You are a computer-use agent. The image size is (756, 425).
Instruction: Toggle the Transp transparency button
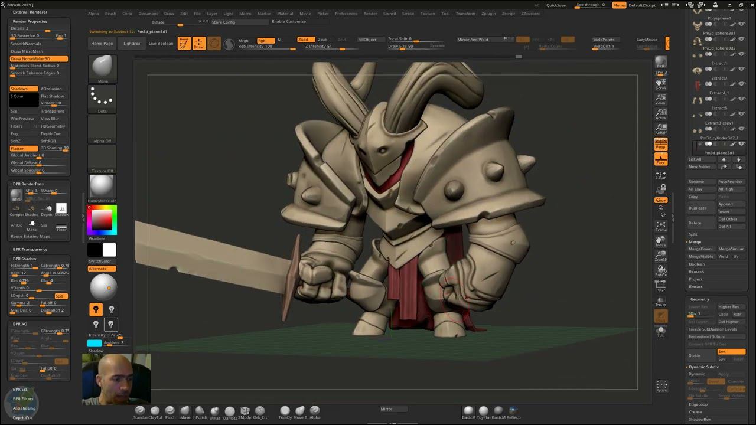pos(661,301)
